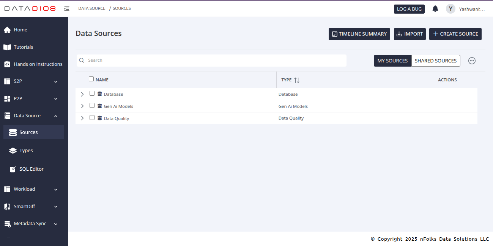
Task: Expand the Database row chevron
Action: pos(82,94)
